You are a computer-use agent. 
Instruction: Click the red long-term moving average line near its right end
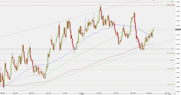(x=153, y=43)
